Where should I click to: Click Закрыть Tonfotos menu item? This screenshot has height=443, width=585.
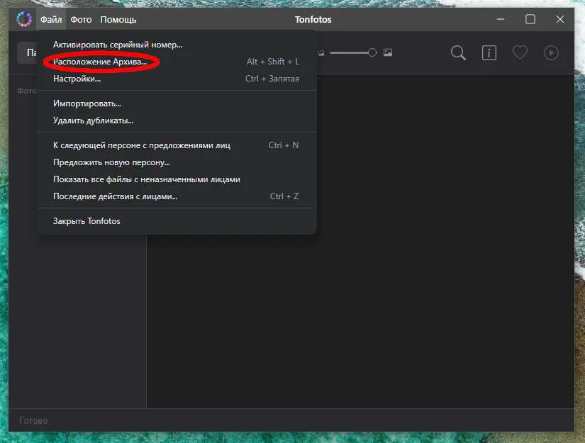87,221
